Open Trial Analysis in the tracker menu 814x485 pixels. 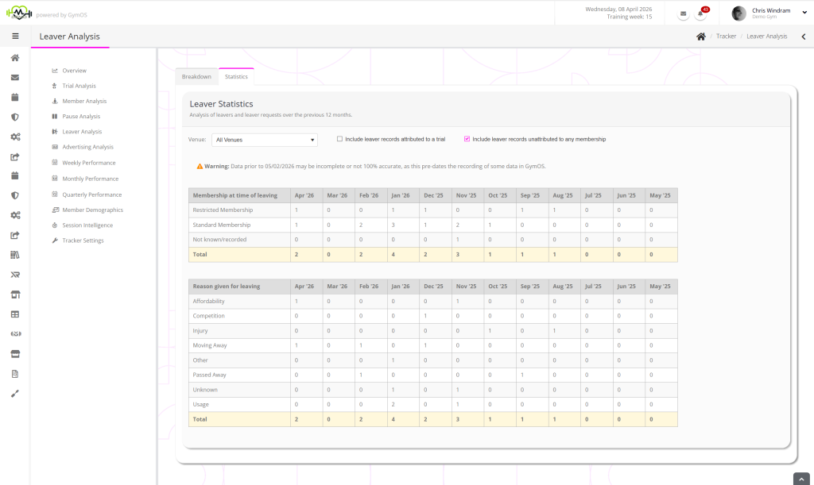(x=79, y=86)
